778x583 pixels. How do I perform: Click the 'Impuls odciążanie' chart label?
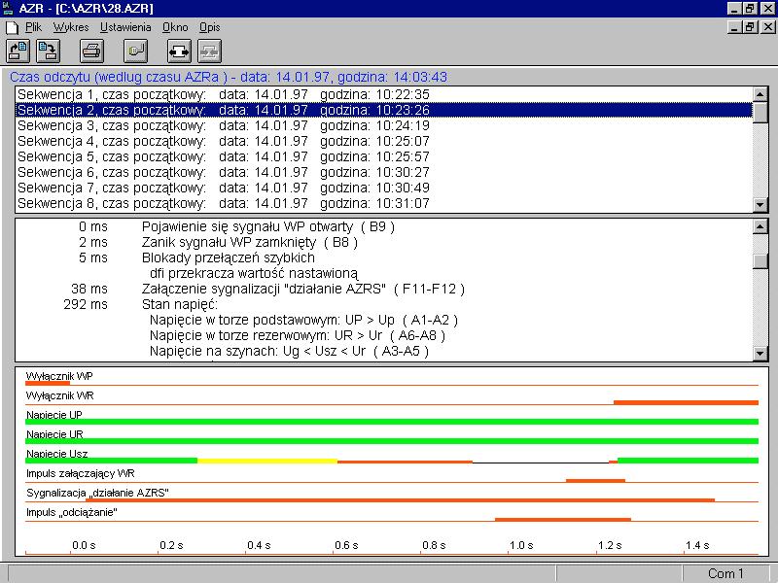point(72,512)
